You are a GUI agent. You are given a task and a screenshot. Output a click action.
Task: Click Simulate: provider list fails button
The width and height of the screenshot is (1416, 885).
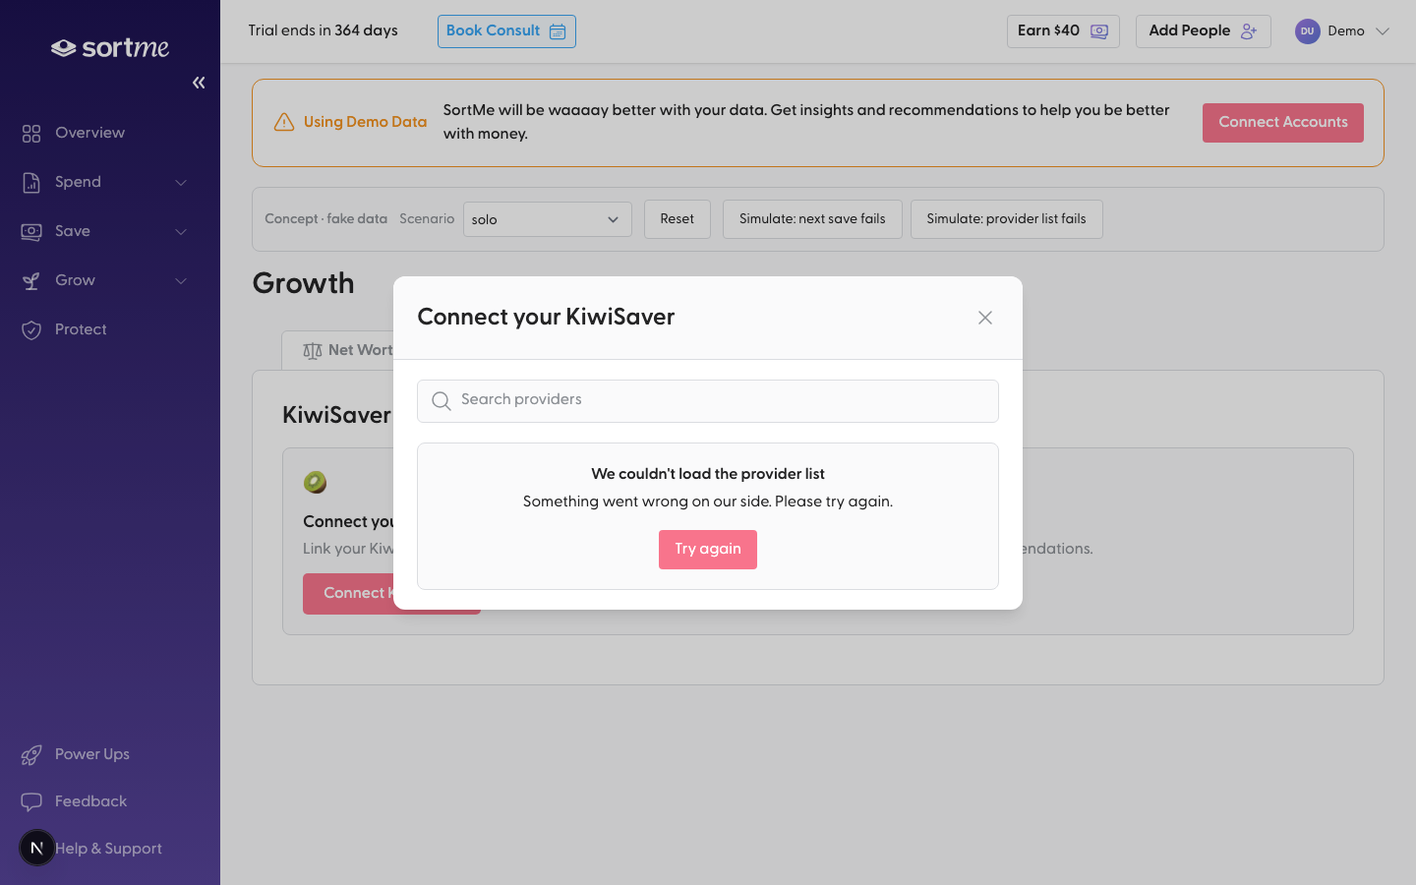tap(1007, 219)
